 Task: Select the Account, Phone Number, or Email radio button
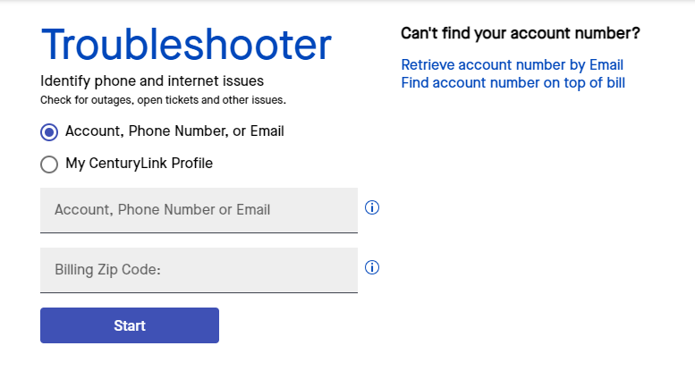pos(49,132)
